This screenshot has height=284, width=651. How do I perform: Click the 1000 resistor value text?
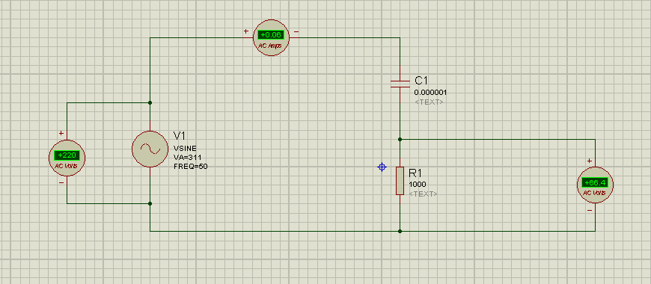click(x=418, y=185)
